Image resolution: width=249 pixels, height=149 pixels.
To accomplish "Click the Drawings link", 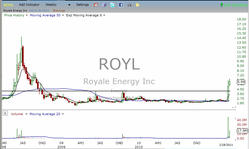I will click(x=59, y=10).
